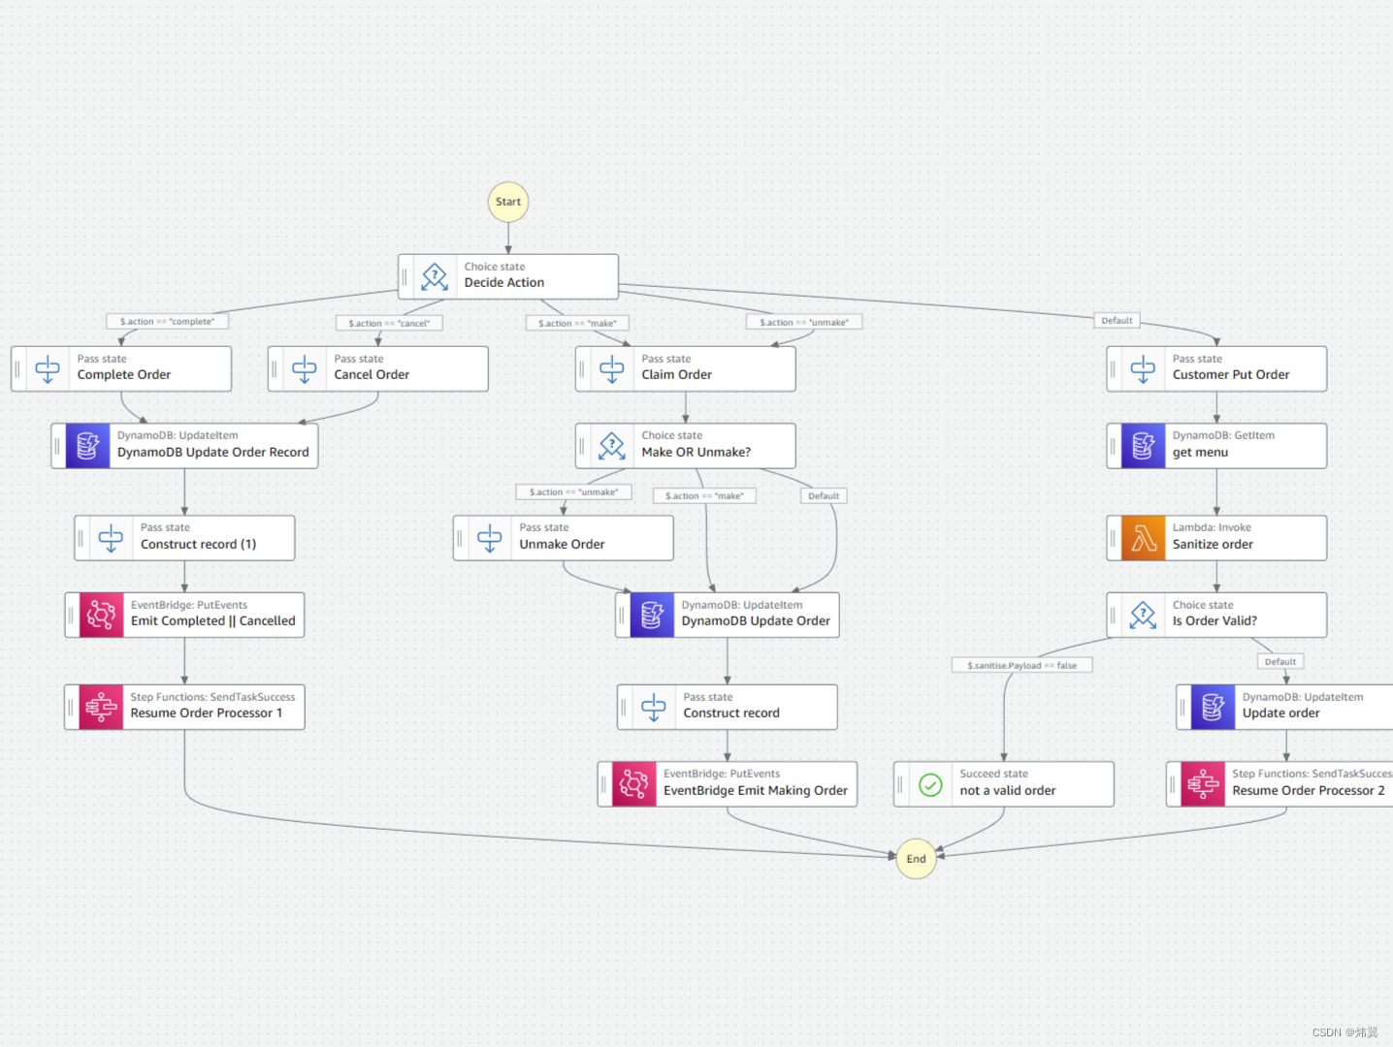This screenshot has height=1047, width=1393.
Task: Select the Make OR Unmake? state name
Action: pos(696,453)
